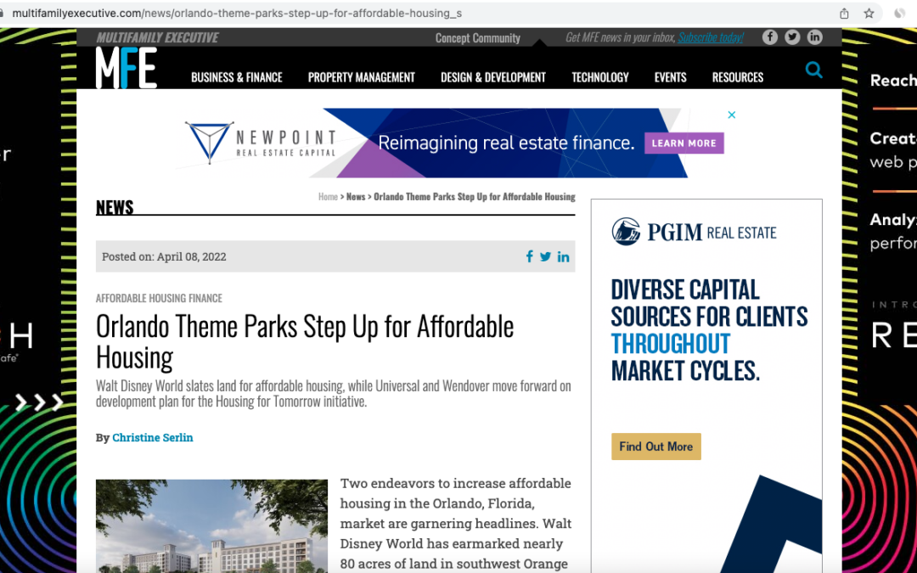Click the MFE logo
This screenshot has height=573, width=917.
pos(127,68)
